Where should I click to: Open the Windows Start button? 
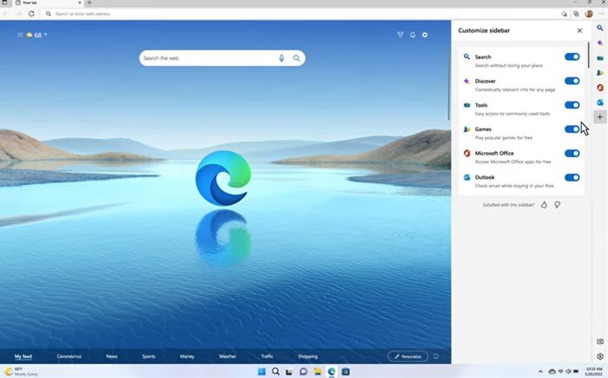point(261,371)
